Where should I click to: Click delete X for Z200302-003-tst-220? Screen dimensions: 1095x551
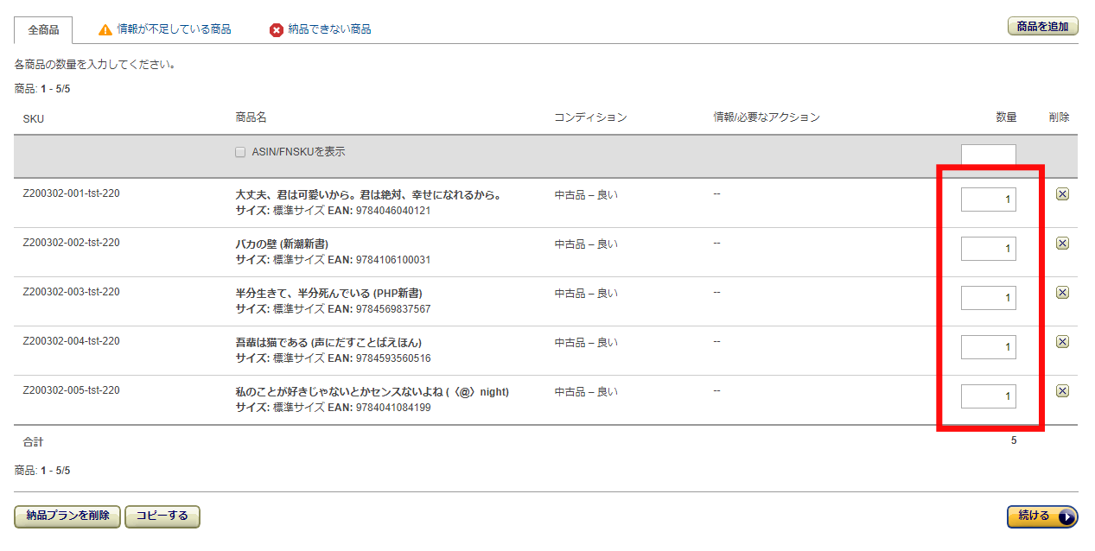[x=1062, y=293]
